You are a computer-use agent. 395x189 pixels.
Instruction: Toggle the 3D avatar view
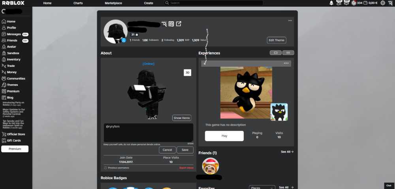coord(187,72)
